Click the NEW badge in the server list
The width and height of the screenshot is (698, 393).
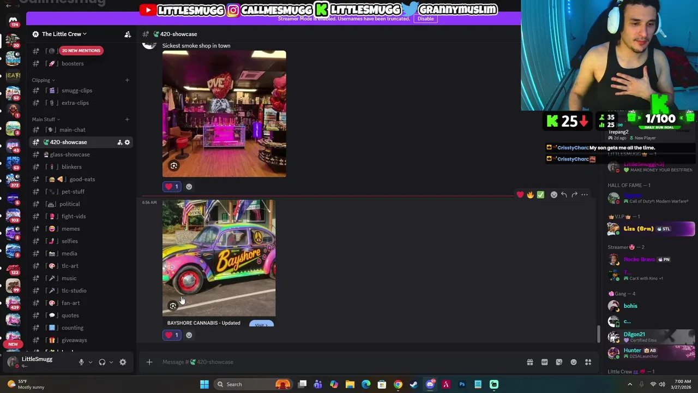click(13, 344)
